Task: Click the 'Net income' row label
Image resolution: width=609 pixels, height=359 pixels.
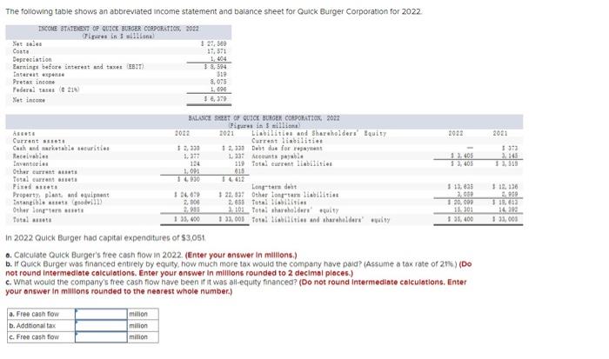Action: 29,100
